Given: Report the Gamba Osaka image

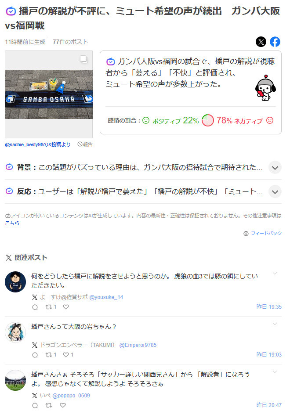Looking at the screenshot, I should coord(85,144).
